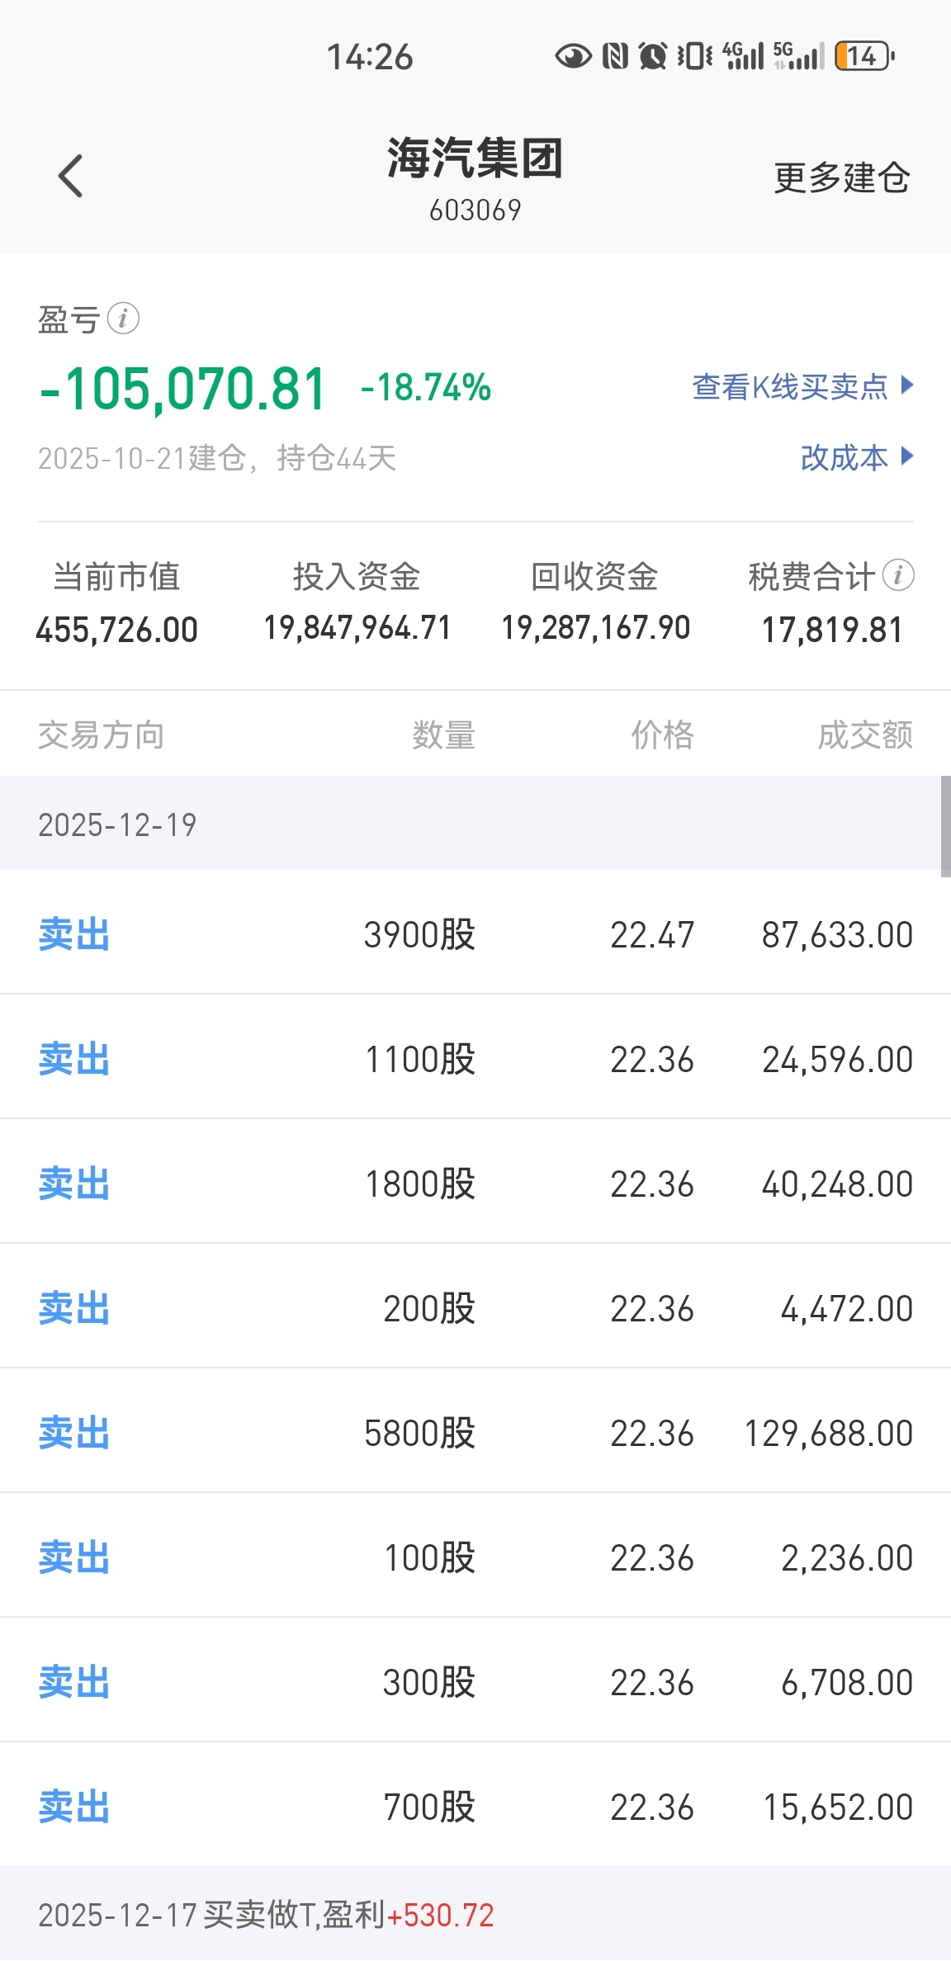951x1961 pixels.
Task: Tap the battery level indicator
Action: 863,56
